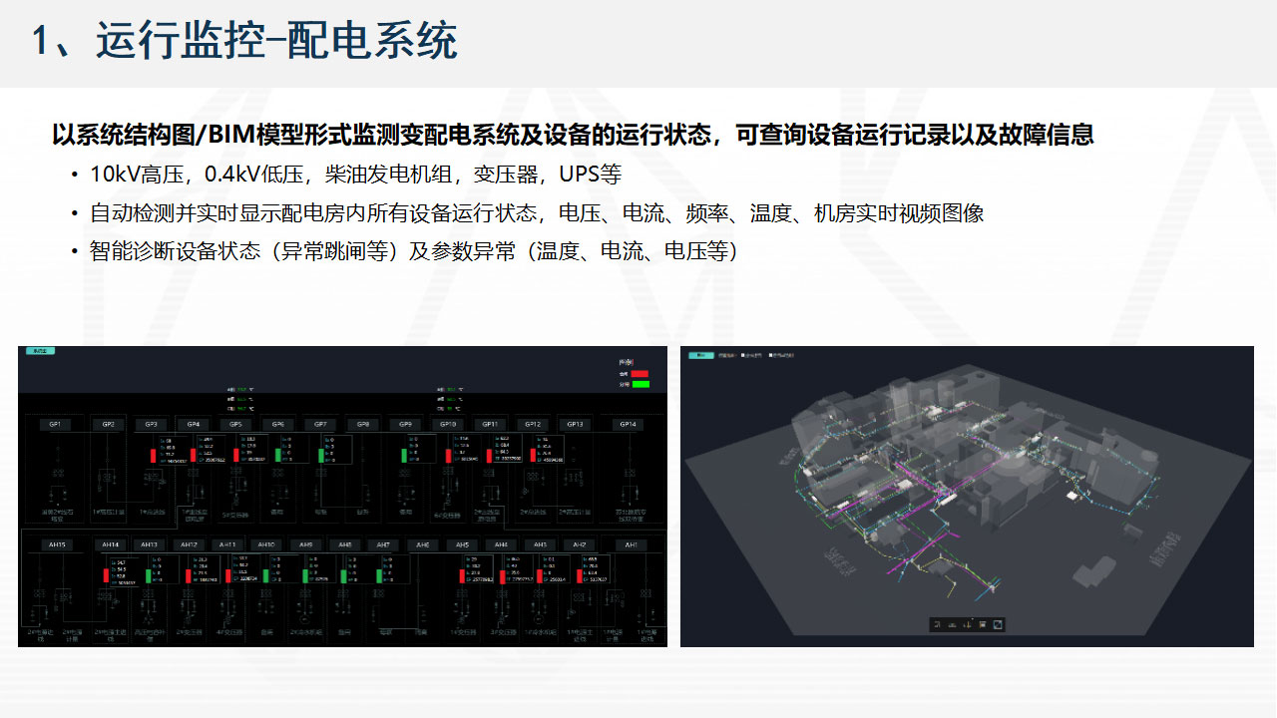Click the second icon in BIM bottom toolbar
This screenshot has height=718, width=1277.
pos(952,624)
